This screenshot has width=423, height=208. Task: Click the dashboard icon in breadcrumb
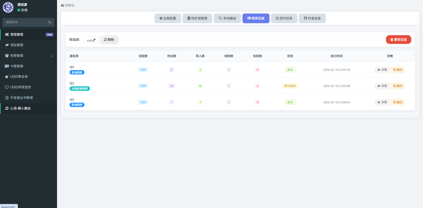coord(63,5)
